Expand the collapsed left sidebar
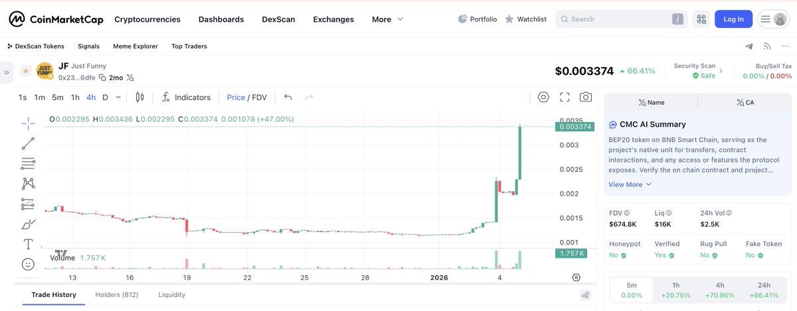The height and width of the screenshot is (311, 797). pyautogui.click(x=7, y=72)
